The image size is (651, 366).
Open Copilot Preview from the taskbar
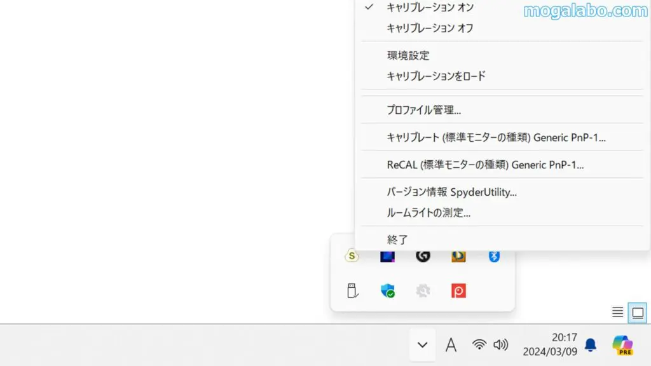coord(622,344)
